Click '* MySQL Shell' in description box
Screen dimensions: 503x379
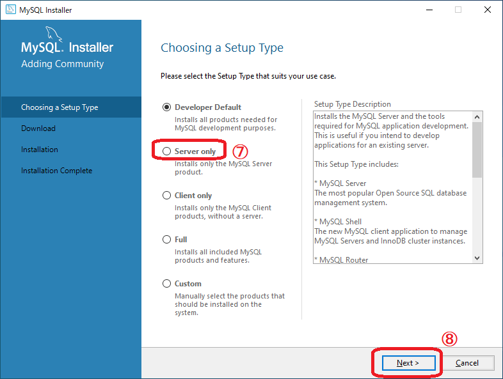(x=338, y=222)
